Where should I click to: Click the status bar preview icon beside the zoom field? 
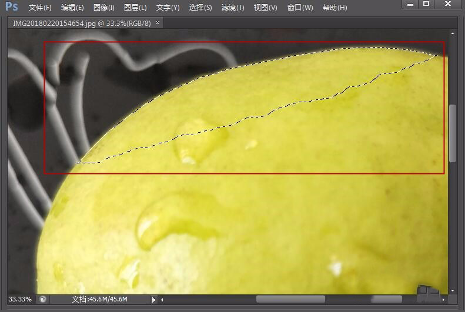pyautogui.click(x=43, y=299)
